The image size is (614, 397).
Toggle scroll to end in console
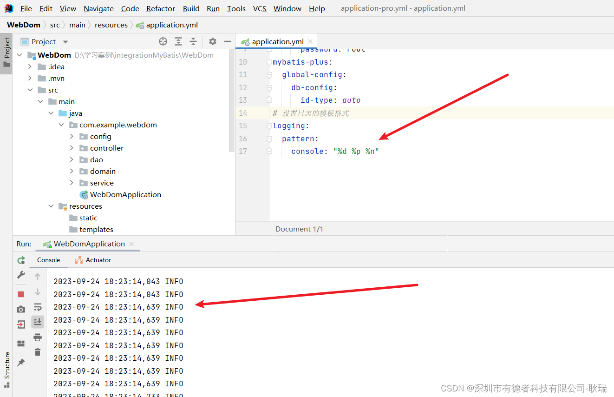pyautogui.click(x=38, y=322)
